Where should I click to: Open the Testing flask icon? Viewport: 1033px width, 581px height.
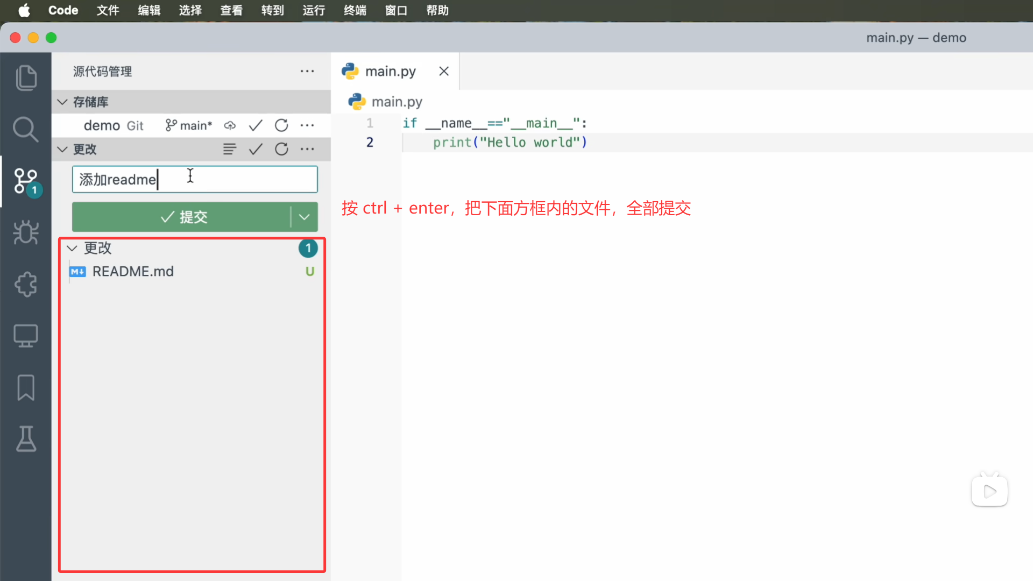(x=26, y=439)
